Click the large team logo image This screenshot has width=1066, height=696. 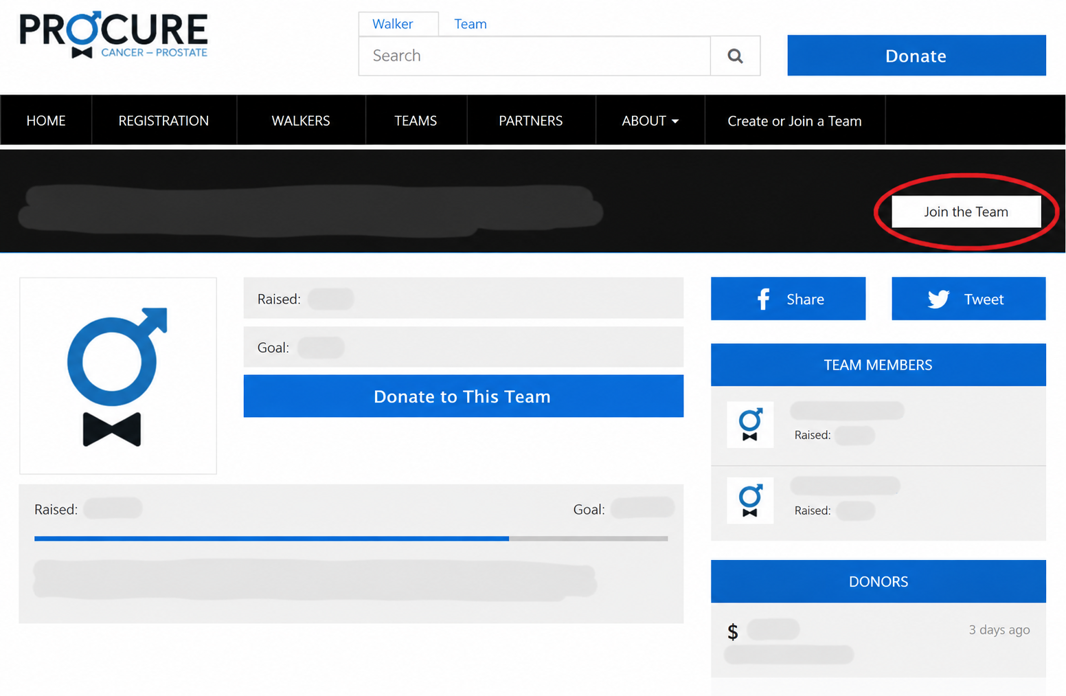tap(118, 376)
